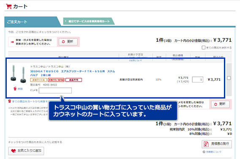Click the 返品不可 badge
Screen dimensions: 240x159
pyautogui.click(x=74, y=80)
